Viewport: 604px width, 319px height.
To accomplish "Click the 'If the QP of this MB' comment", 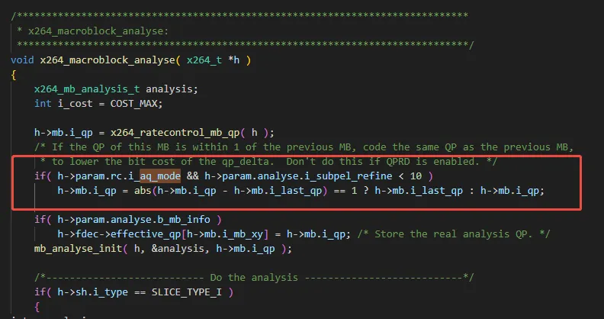I will (x=304, y=147).
